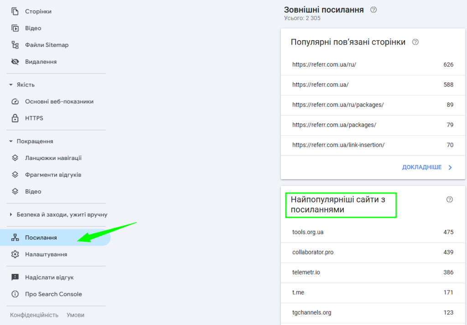The height and width of the screenshot is (325, 467).
Task: Open Фрагменти відгуків report
Action: click(53, 175)
